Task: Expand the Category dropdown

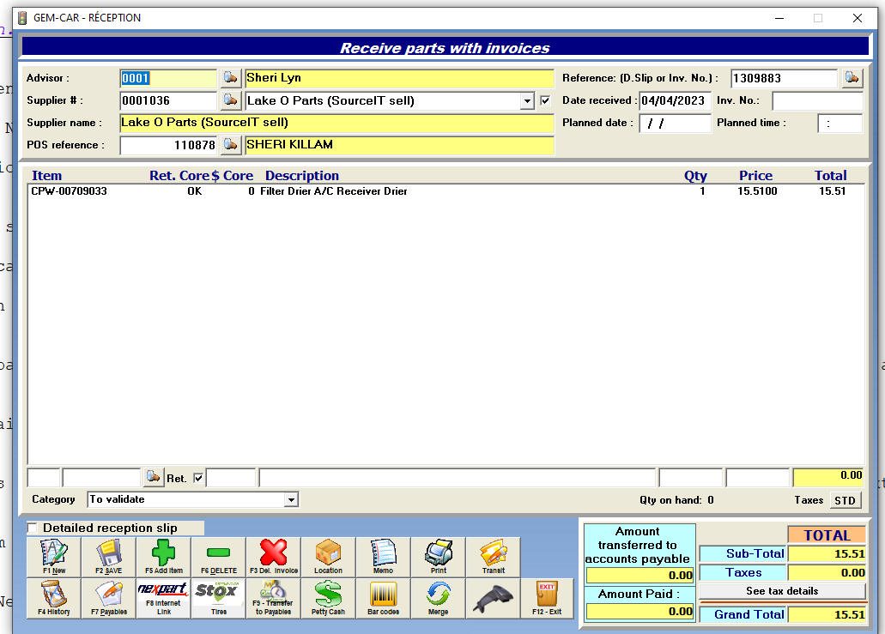Action: point(291,500)
